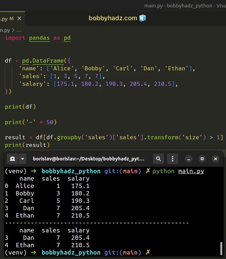This screenshot has height=259, width=226.
Task: Close the terminal window
Action: click(216, 159)
